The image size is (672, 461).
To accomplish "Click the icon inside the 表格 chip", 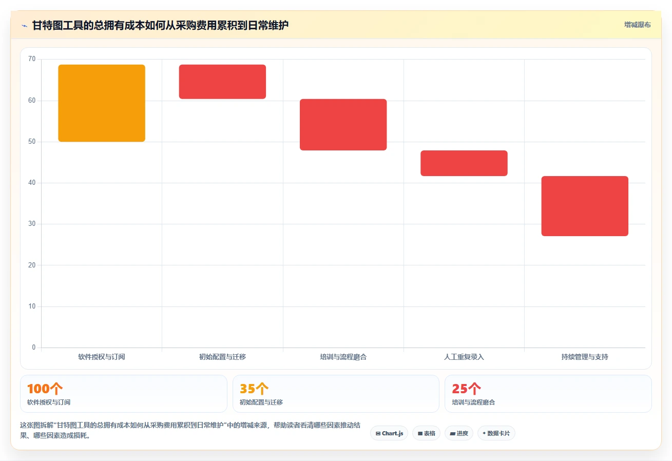I will point(420,434).
